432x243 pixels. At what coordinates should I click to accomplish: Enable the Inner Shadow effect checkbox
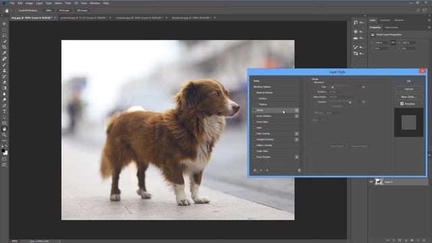click(254, 116)
